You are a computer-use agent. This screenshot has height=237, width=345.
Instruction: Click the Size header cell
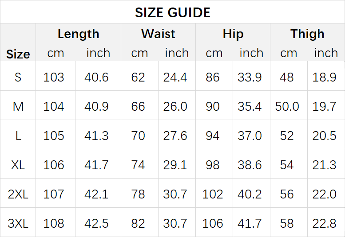coord(18,54)
